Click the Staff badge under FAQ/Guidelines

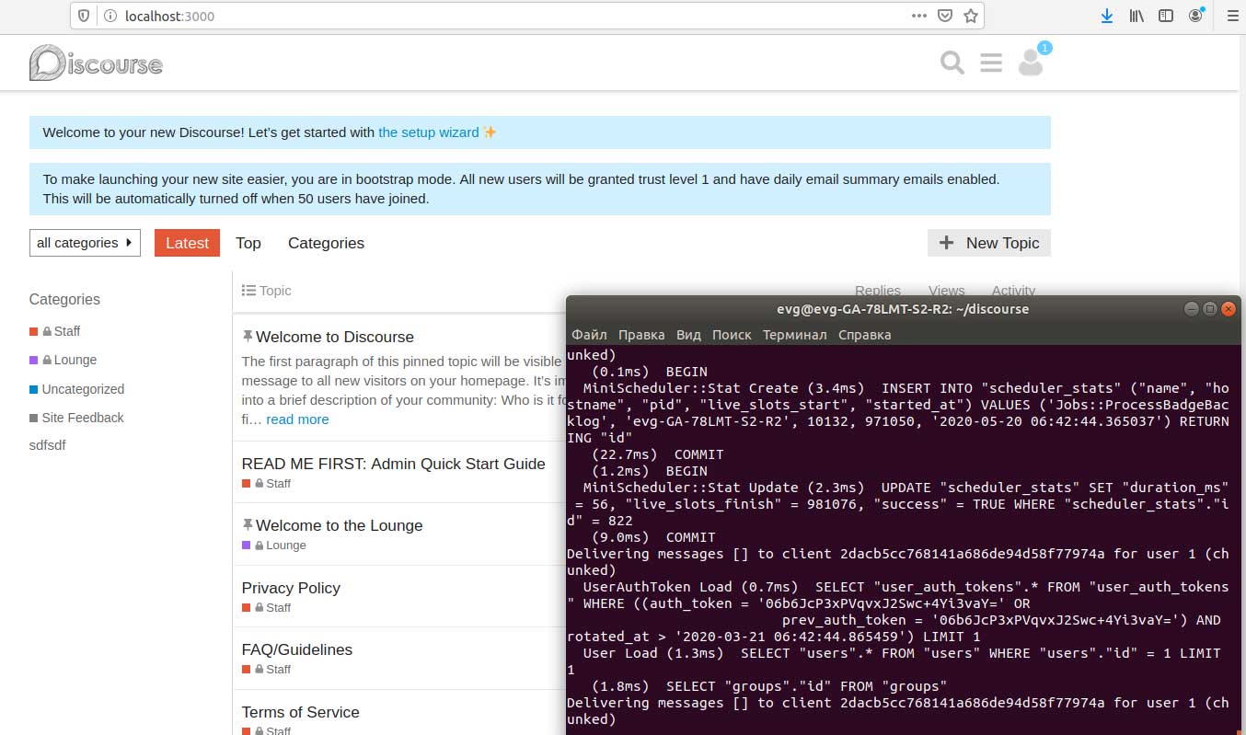pyautogui.click(x=266, y=669)
